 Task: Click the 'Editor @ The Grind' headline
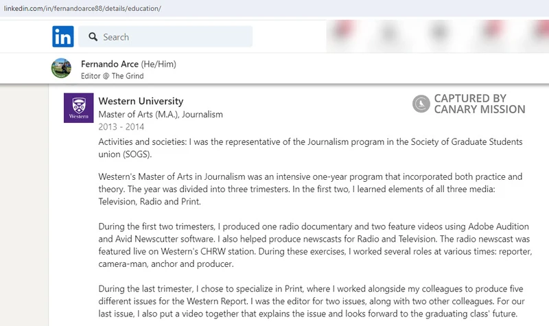[113, 76]
